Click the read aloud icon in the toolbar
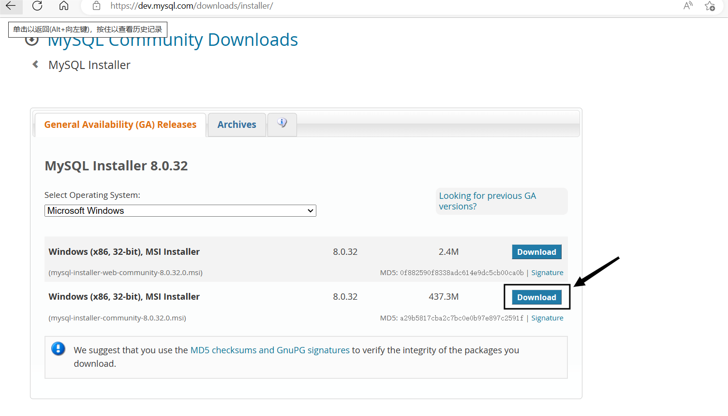728x416 pixels. point(687,6)
